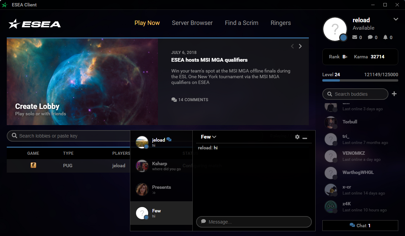Open reload's profile avatar

[335, 29]
